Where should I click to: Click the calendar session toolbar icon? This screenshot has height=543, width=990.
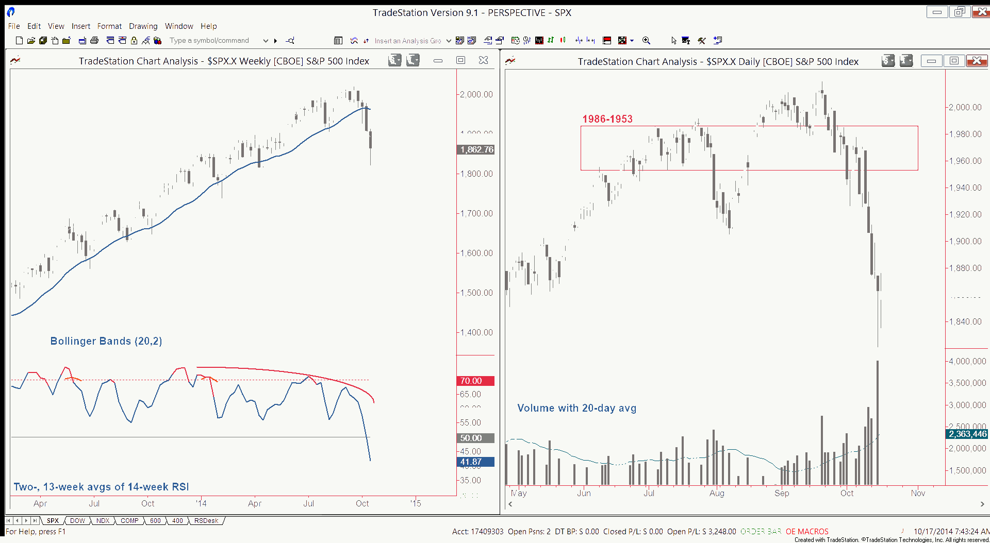pyautogui.click(x=515, y=40)
